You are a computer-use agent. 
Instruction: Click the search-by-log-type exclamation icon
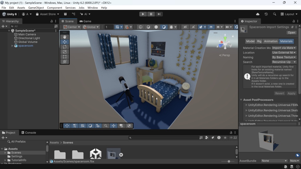point(219,138)
